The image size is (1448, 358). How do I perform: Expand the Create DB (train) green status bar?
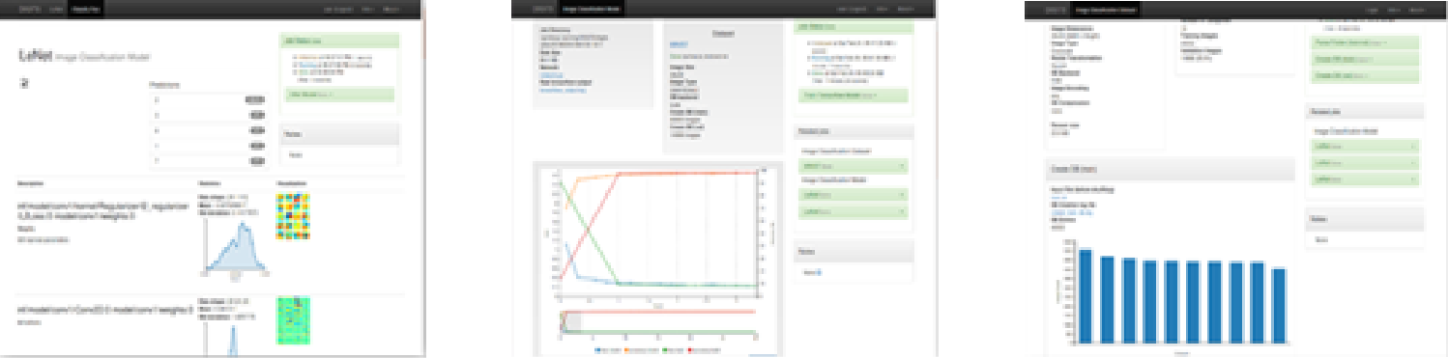pos(1364,59)
